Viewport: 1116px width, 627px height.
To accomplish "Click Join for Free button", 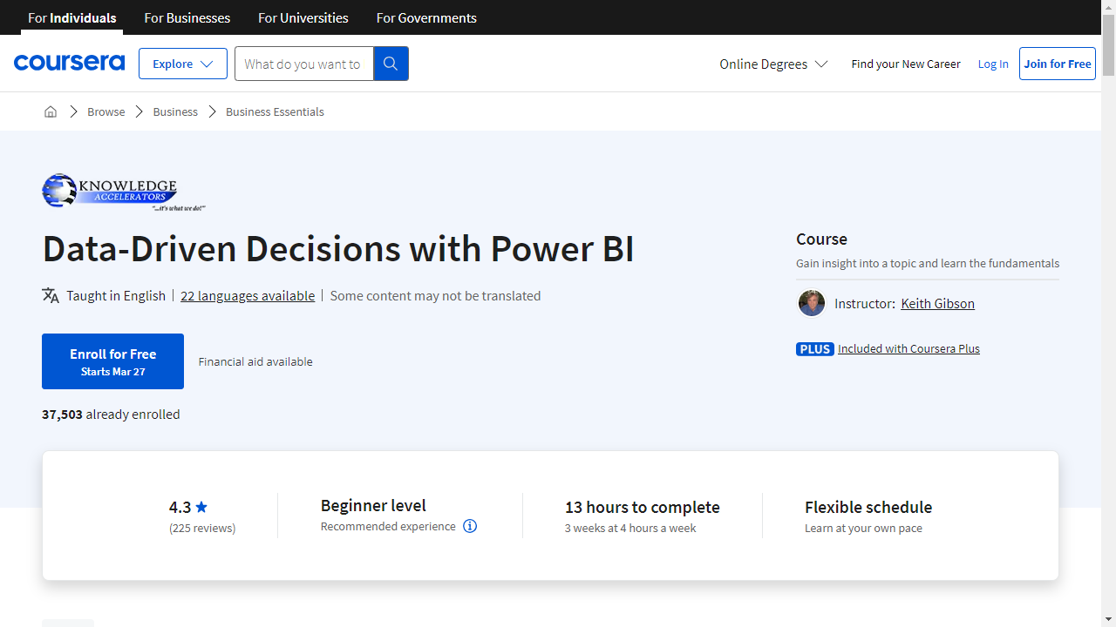I will coord(1058,64).
